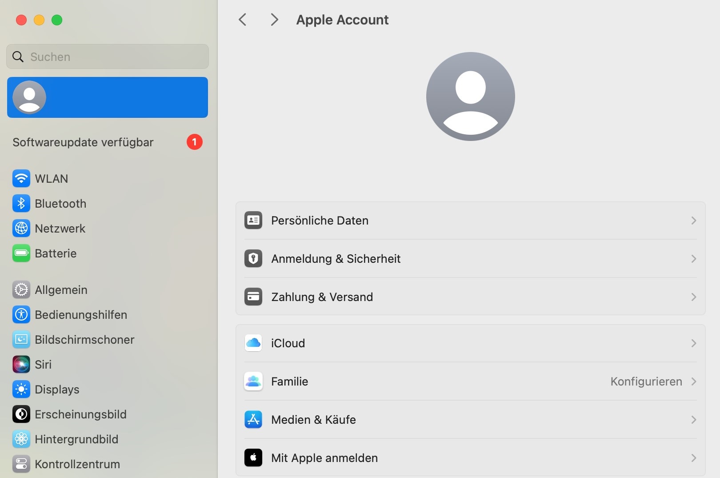Open the Kontrollzentrum switches icon
The height and width of the screenshot is (478, 720).
pyautogui.click(x=21, y=464)
